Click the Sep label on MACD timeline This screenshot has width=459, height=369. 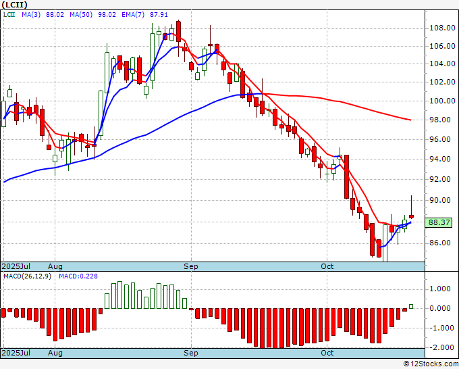tap(191, 353)
